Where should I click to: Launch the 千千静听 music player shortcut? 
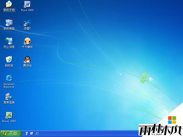coord(27,41)
